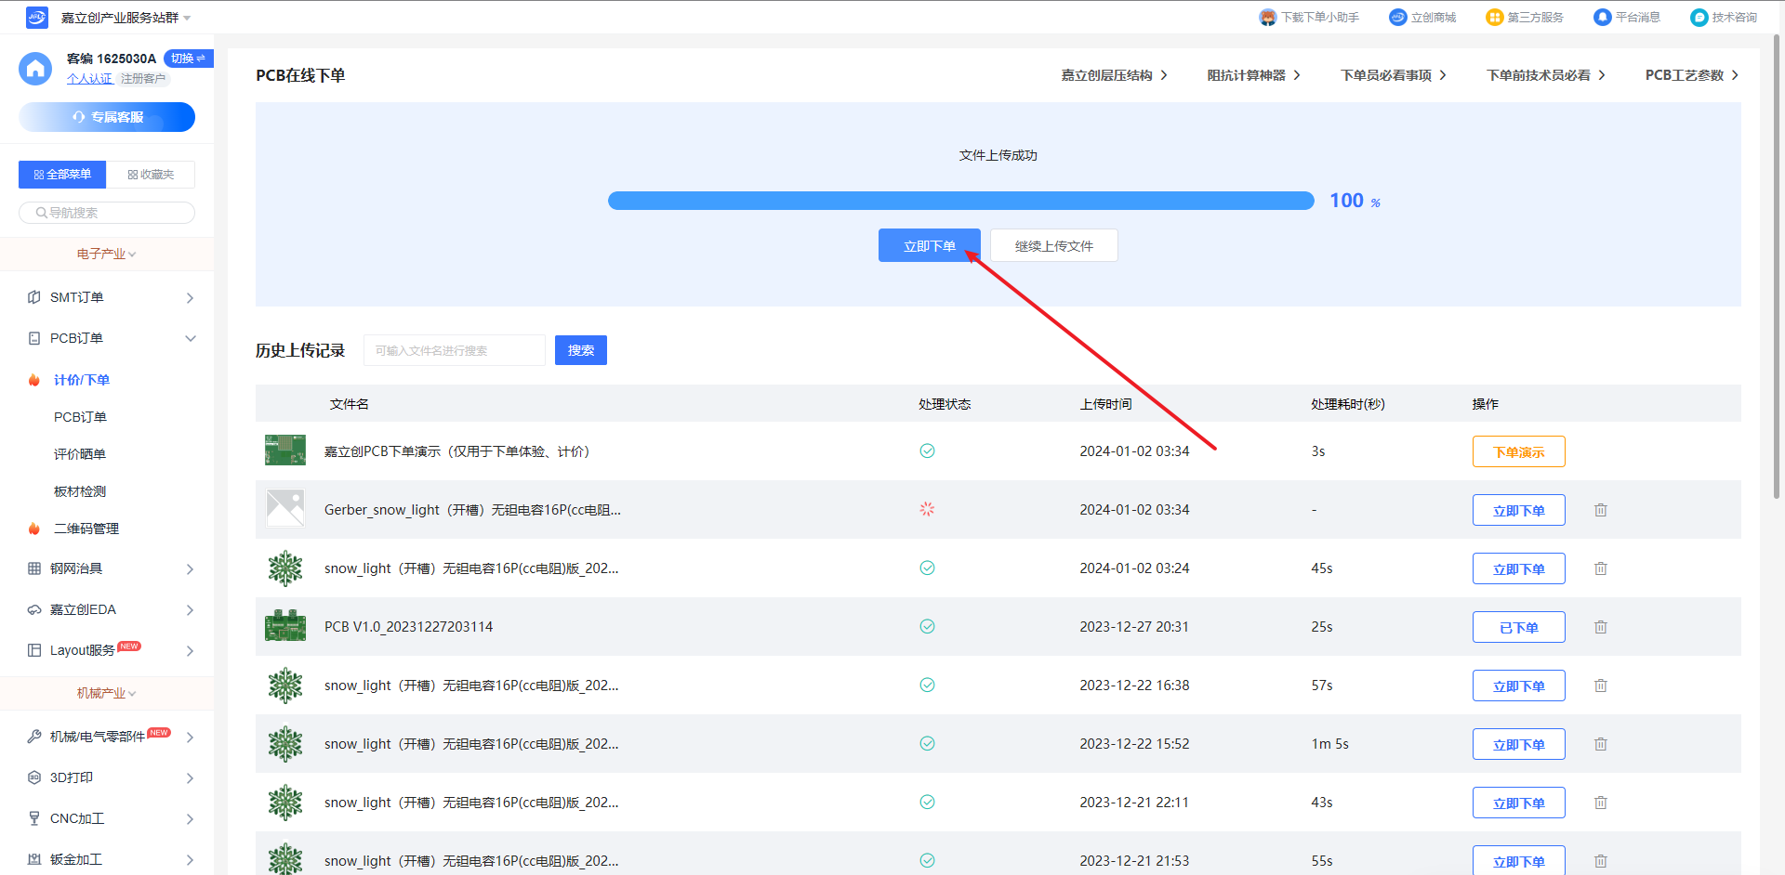Open 第三方服务 from the top bar
Image resolution: width=1785 pixels, height=875 pixels.
pos(1525,18)
